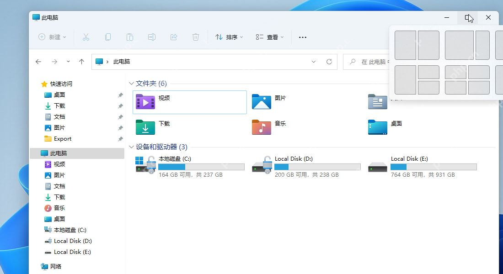The width and height of the screenshot is (503, 274).
Task: Click the E: drive usage bar
Action: click(433, 167)
